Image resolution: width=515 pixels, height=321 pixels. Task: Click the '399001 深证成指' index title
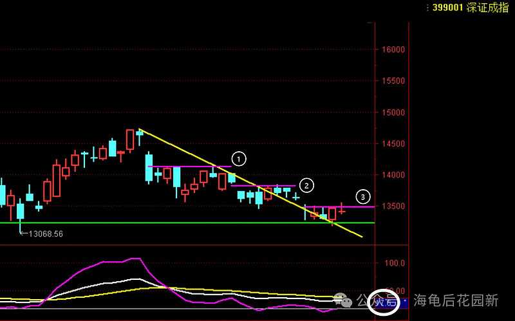click(471, 8)
